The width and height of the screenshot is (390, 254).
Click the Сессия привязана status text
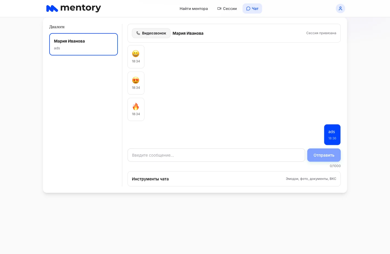[x=321, y=33]
